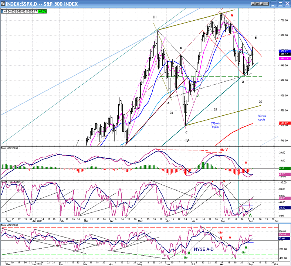This screenshot has height=266, width=291.
Task: Toggle the Intv link button
Action: click(x=264, y=4)
